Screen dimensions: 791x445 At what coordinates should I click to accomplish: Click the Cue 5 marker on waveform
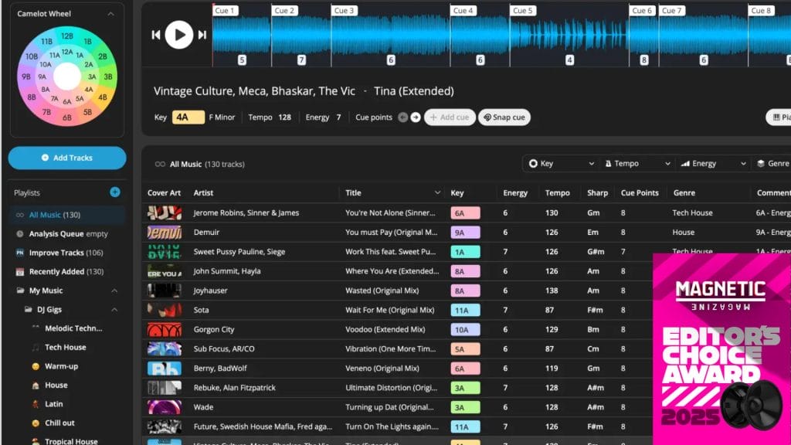(523, 11)
